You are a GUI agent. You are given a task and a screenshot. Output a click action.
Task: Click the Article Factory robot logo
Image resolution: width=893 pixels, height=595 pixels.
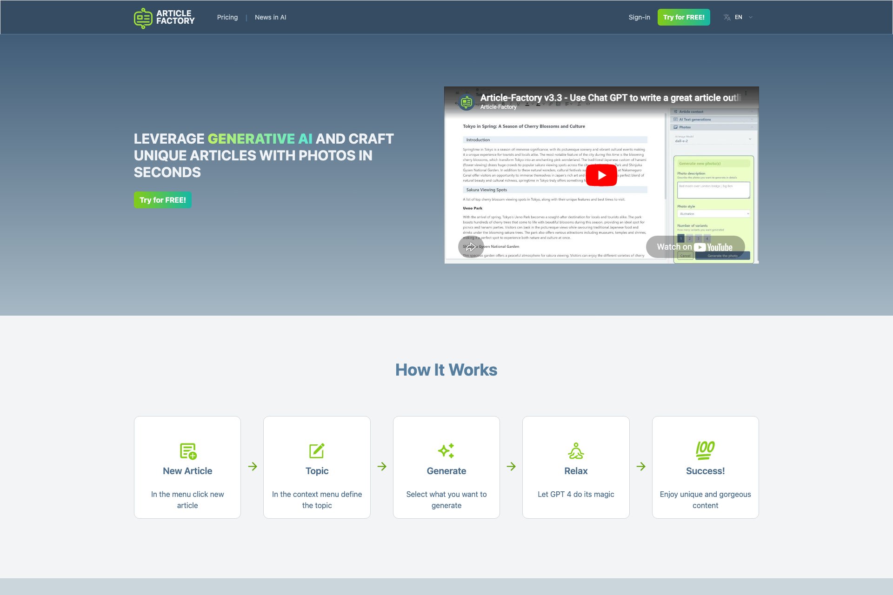tap(143, 18)
